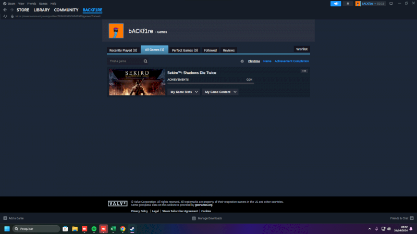Switch to Perfect Games (0) tab
Screen dimensions: 417x234
(x=185, y=50)
